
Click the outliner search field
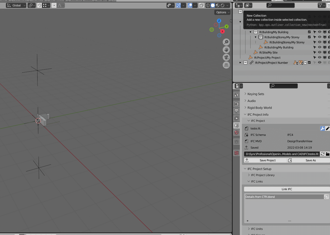pos(280,5)
